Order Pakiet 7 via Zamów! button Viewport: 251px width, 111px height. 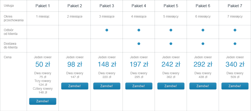coord(235,86)
